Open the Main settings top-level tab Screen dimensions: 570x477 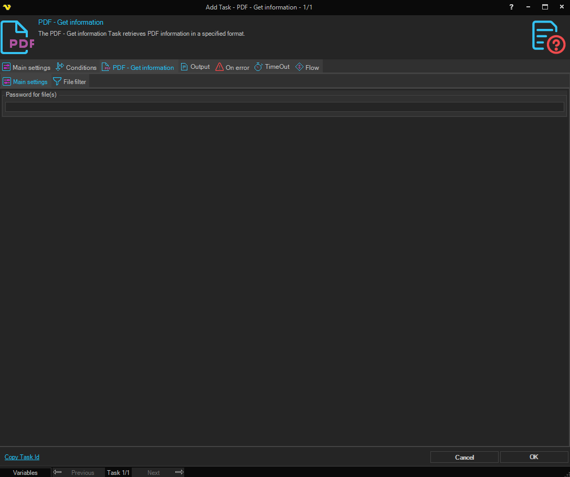[27, 67]
